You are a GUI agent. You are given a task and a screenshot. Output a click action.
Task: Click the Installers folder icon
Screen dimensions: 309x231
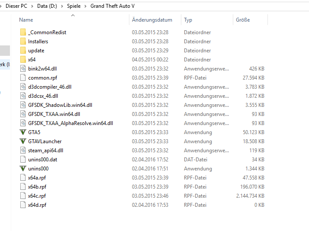point(23,41)
